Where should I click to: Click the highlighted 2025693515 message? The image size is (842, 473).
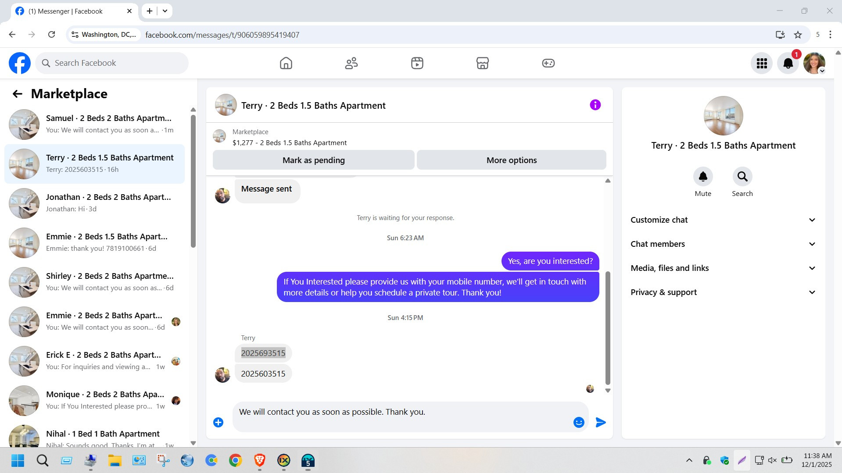[263, 353]
